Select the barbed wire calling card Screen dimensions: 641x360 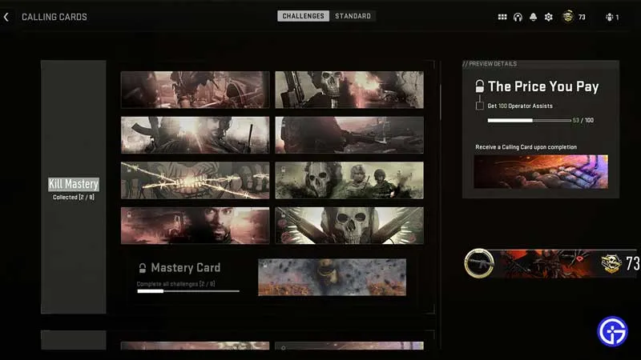[195, 181]
